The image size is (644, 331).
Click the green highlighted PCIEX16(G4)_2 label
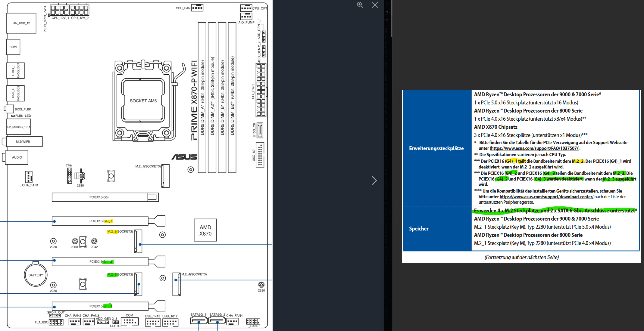click(108, 262)
